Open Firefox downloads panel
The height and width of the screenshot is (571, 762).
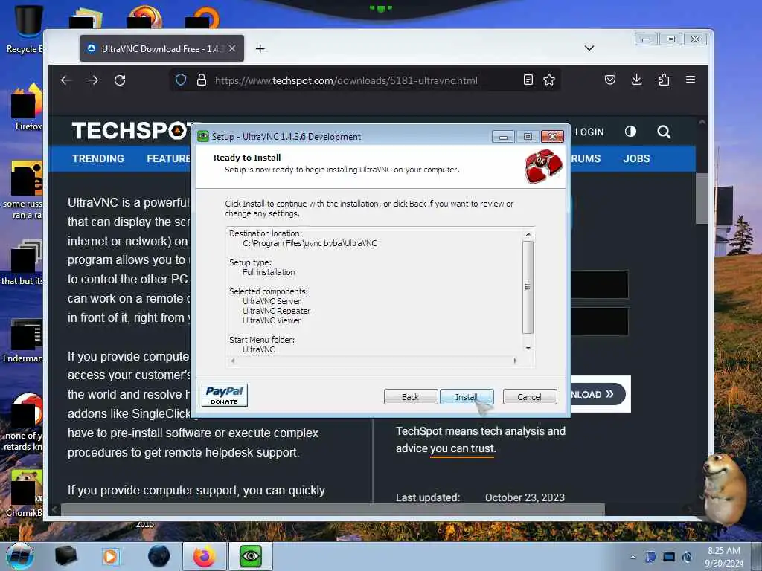point(637,80)
